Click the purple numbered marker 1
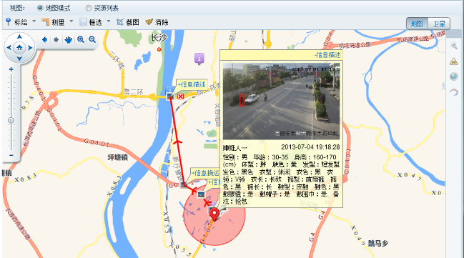The height and width of the screenshot is (258, 464). (x=199, y=59)
